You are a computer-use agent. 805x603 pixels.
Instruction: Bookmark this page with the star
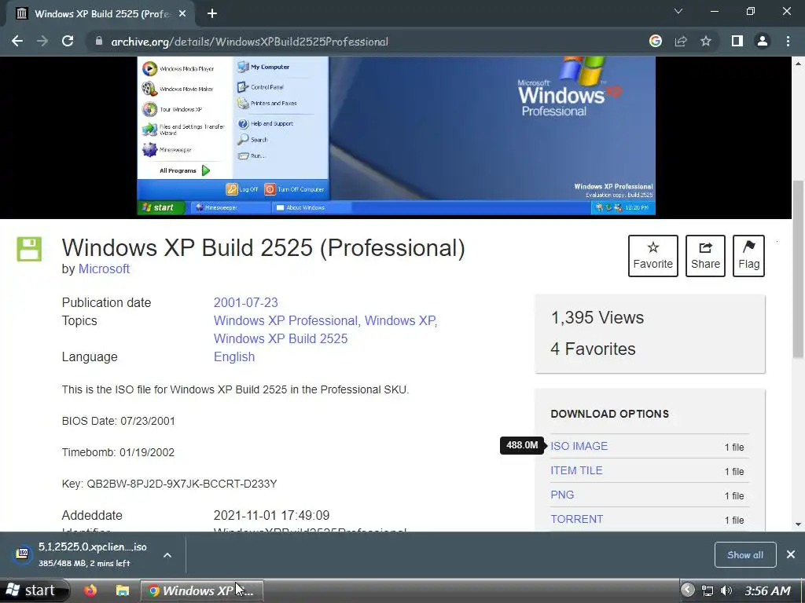tap(706, 41)
